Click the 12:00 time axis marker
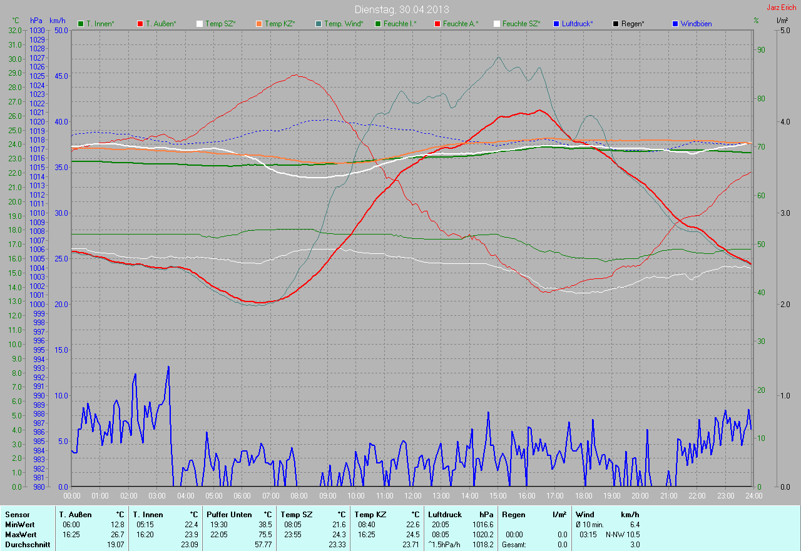This screenshot has width=801, height=551. (412, 496)
